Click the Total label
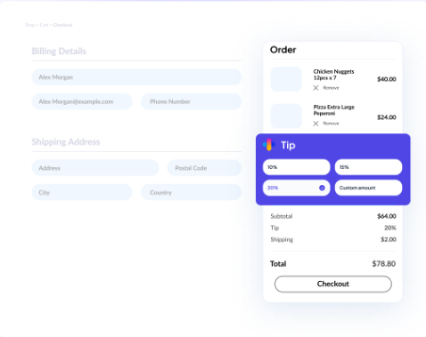The image size is (426, 337). [x=278, y=263]
